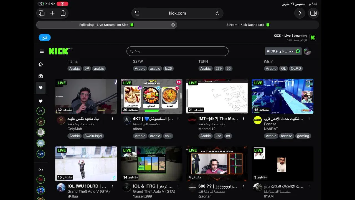Viewport: 355px width, 200px height.
Task: Open a8sm food quiz stream thumbnail
Action: click(151, 96)
